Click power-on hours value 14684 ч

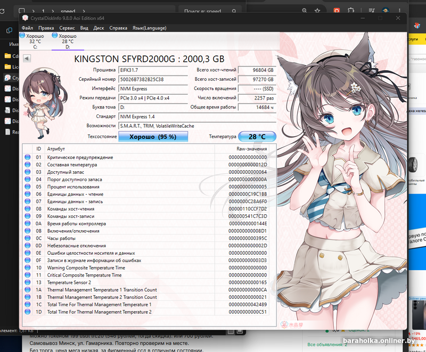click(257, 107)
